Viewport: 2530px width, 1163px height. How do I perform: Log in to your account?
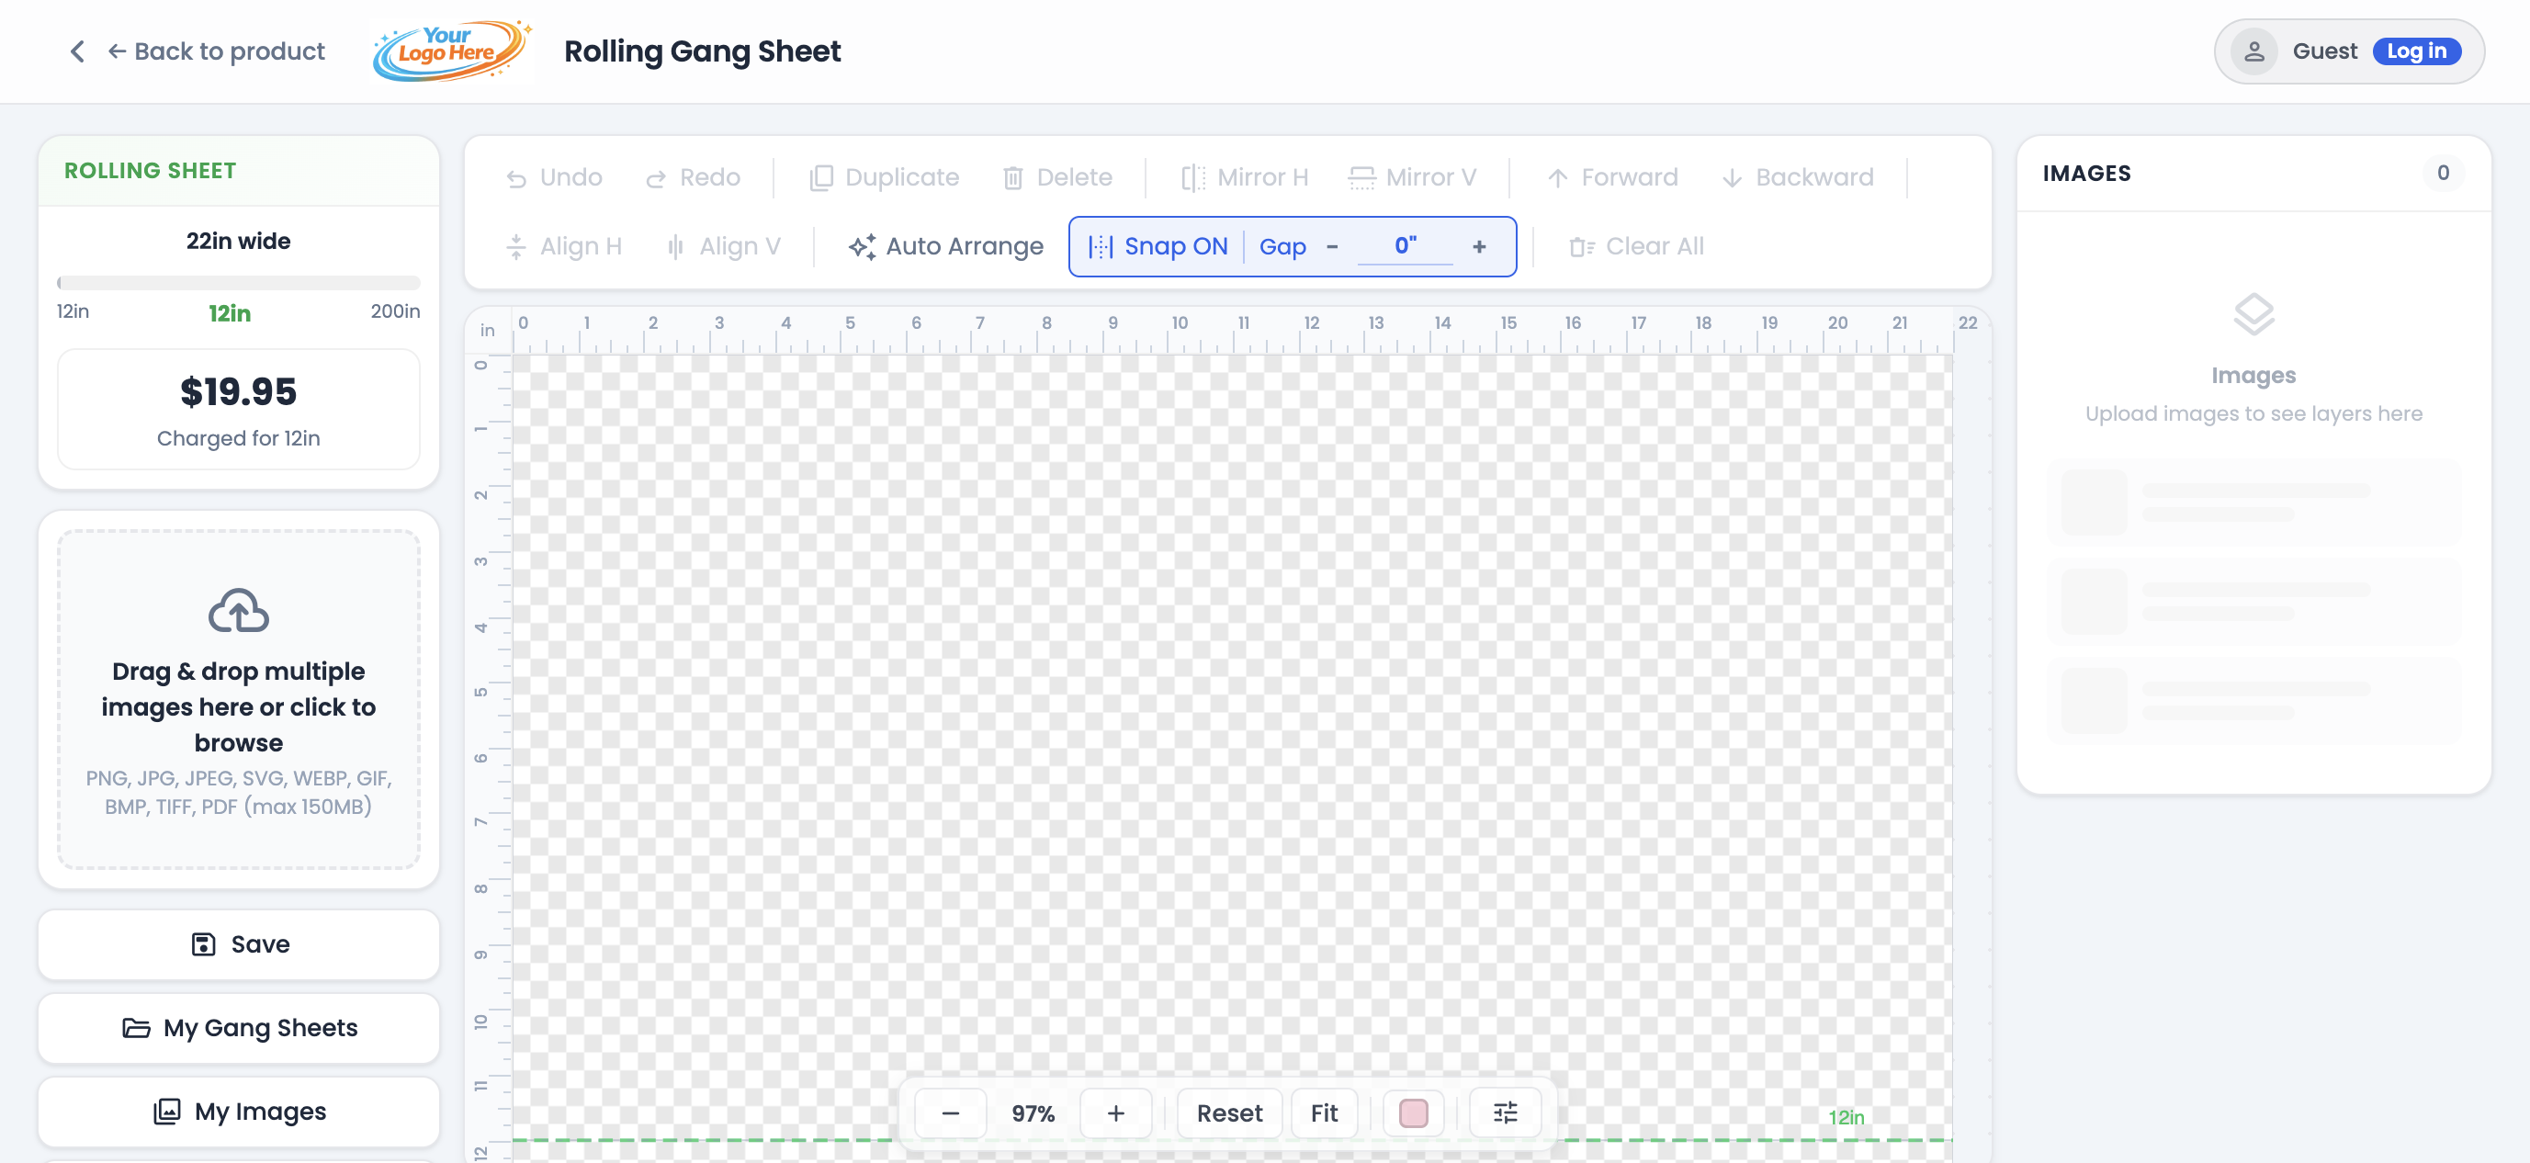pos(2416,51)
